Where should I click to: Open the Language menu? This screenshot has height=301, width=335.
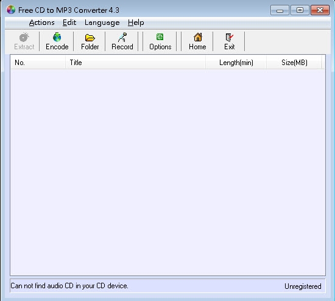click(x=102, y=22)
